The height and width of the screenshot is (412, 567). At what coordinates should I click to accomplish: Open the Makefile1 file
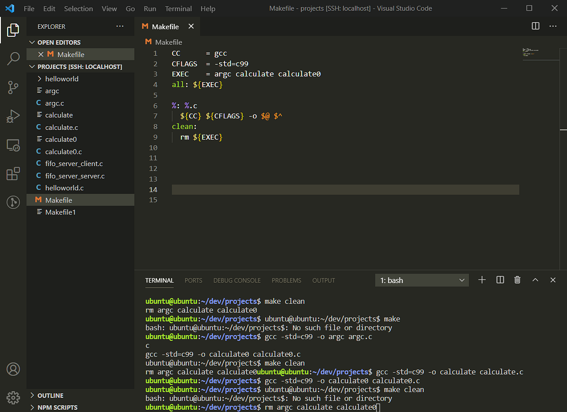pos(61,212)
